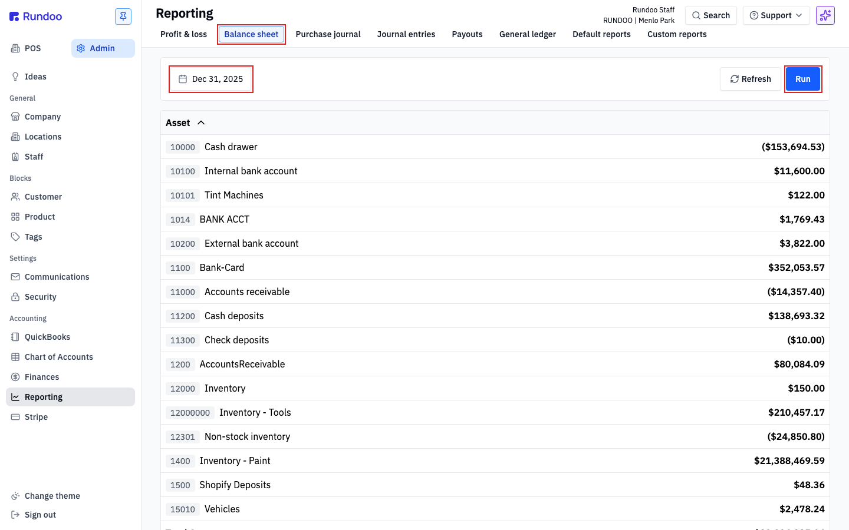
Task: Select Non-stock inventory row
Action: click(x=495, y=436)
